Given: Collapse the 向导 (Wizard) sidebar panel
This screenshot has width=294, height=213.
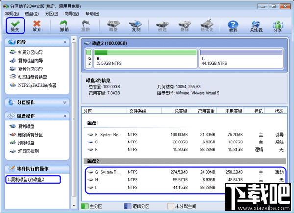Looking at the screenshot, I should [65, 43].
